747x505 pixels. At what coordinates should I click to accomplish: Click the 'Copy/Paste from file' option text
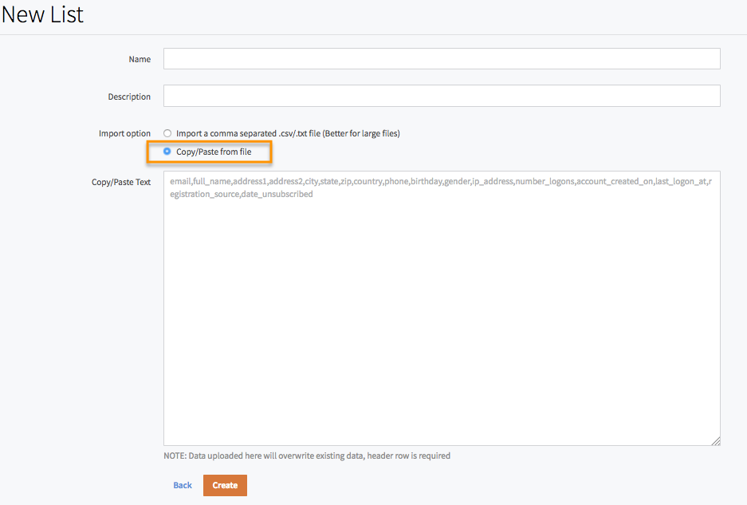pos(214,152)
